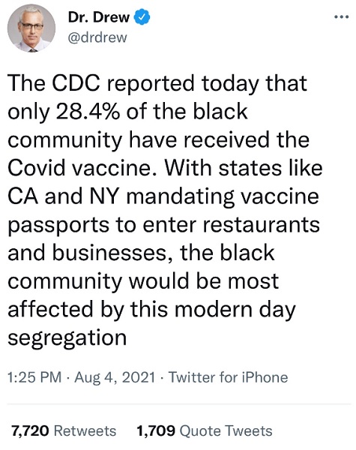The width and height of the screenshot is (356, 450).
Task: Click the phrase Covid vaccine in tweet
Action: (x=79, y=168)
